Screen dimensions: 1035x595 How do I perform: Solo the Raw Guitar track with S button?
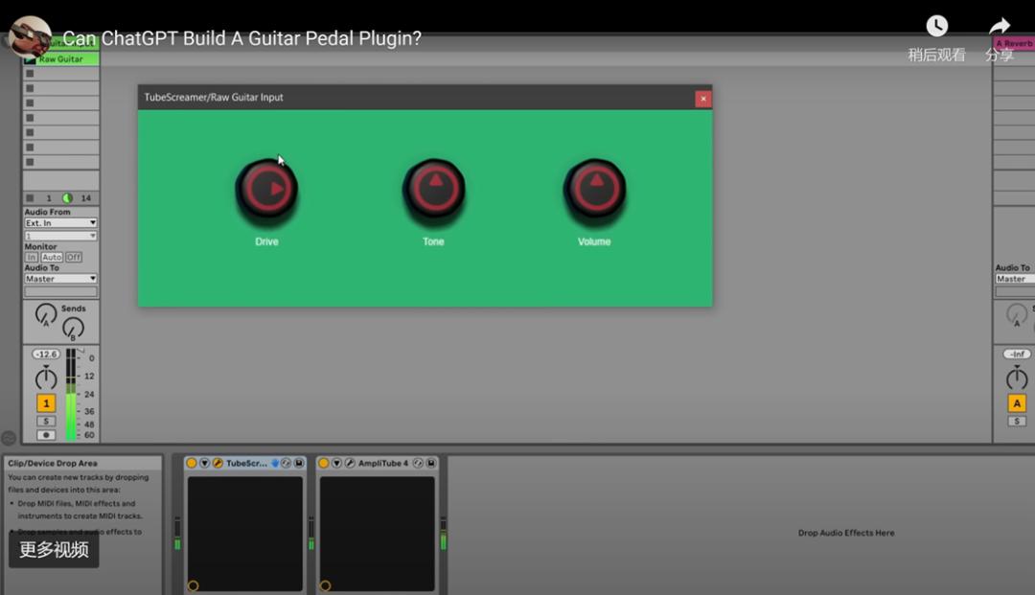[x=46, y=421]
